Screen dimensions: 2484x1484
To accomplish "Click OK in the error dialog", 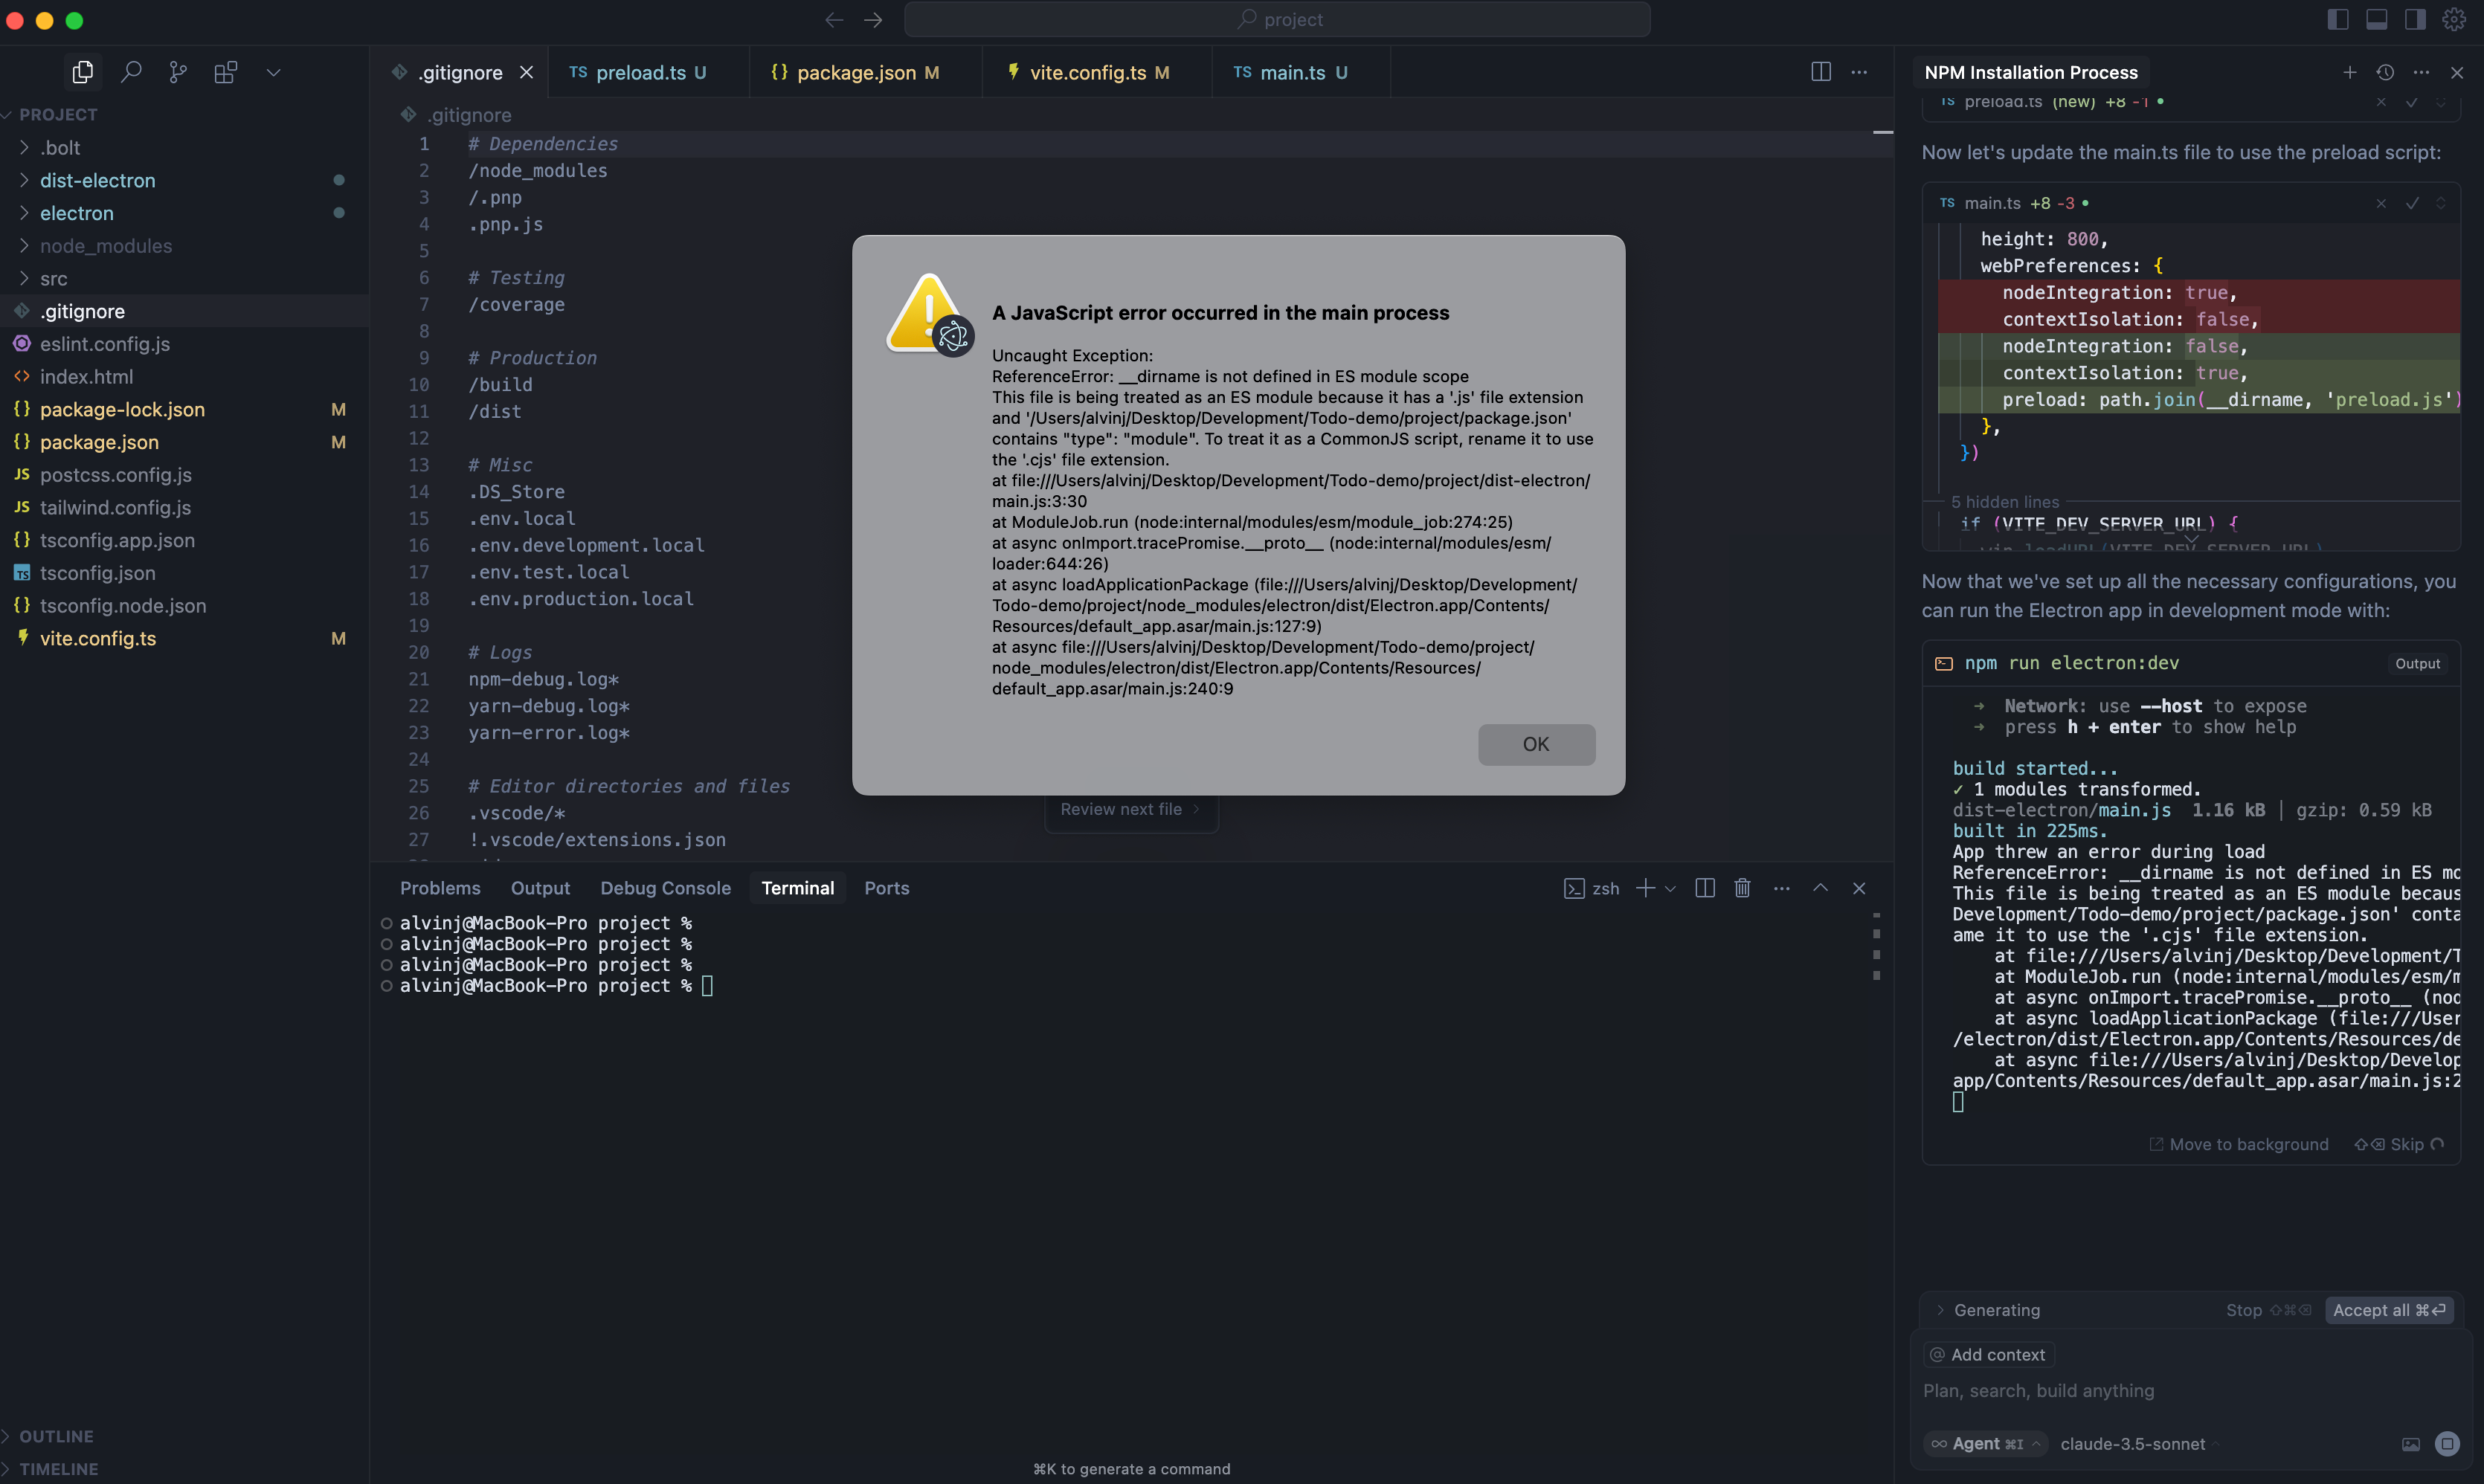I will 1536,744.
